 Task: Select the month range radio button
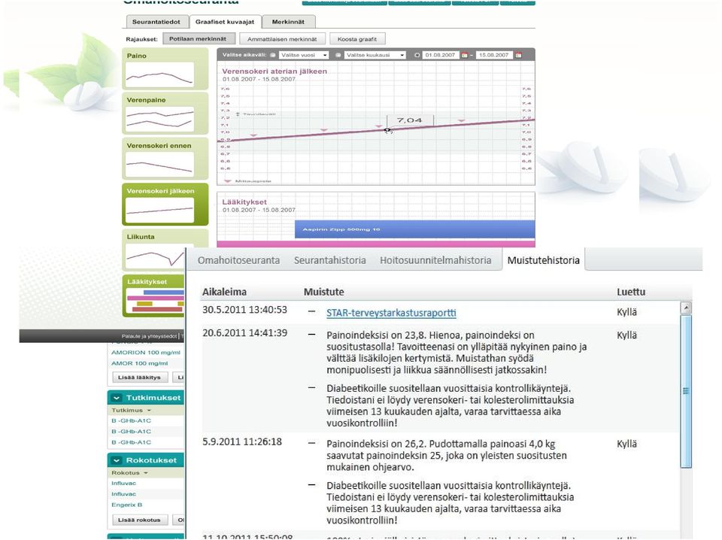[x=338, y=55]
